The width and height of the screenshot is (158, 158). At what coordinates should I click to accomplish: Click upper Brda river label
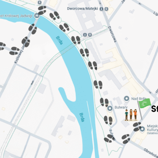[59, 40]
